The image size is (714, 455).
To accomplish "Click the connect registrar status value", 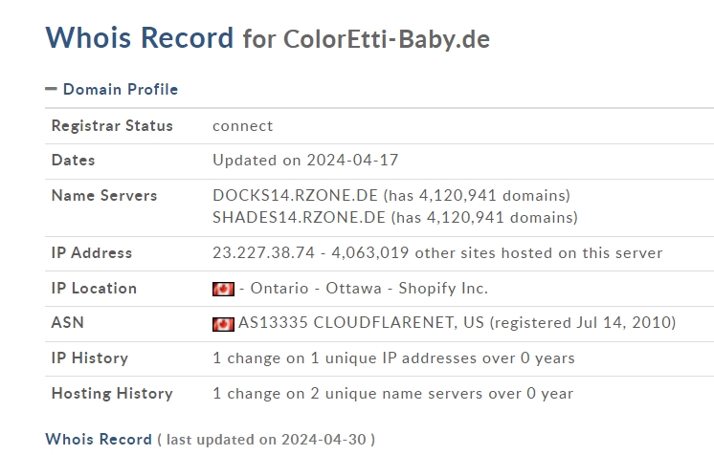I will click(x=243, y=125).
